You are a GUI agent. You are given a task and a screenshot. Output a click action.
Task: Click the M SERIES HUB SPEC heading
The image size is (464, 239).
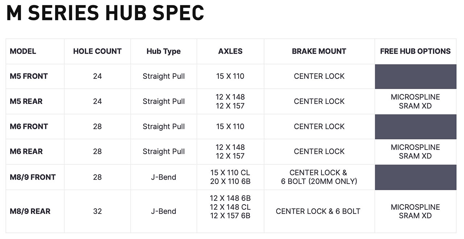[105, 13]
